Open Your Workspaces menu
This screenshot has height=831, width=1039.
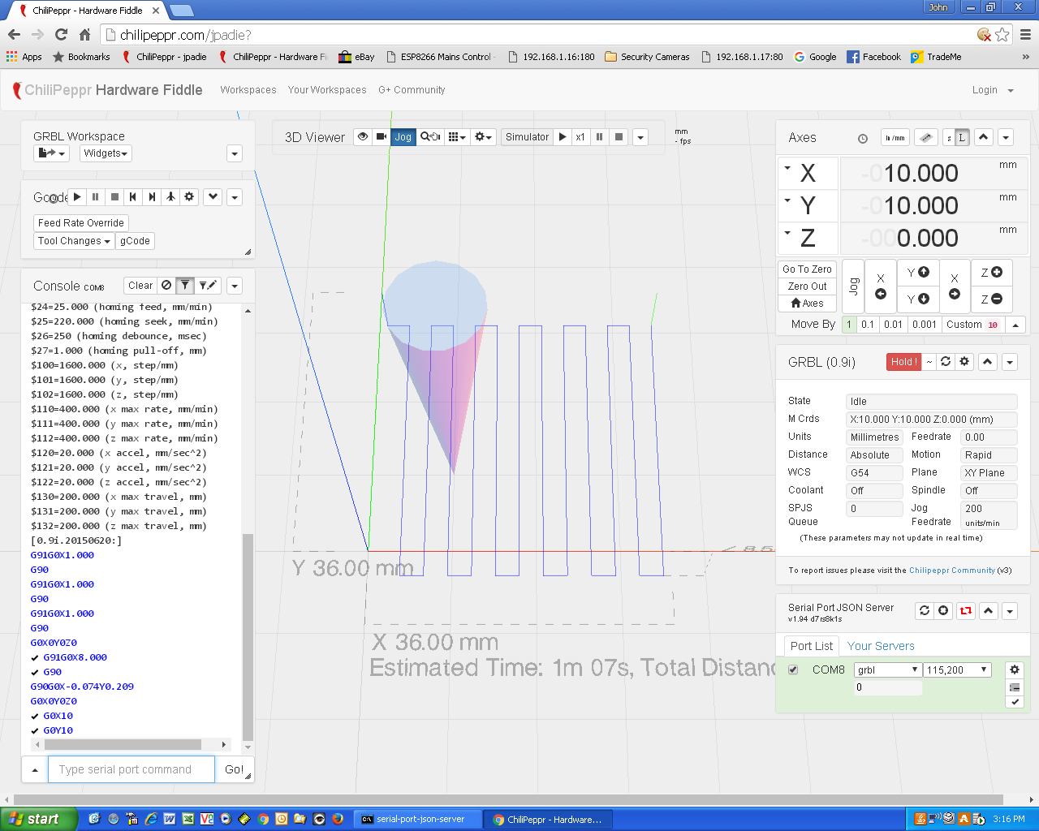[x=327, y=90]
